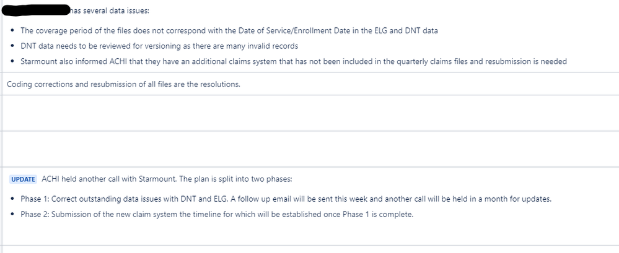Click the bullet dot before 'The coverage period'
This screenshot has width=619, height=253.
13,30
